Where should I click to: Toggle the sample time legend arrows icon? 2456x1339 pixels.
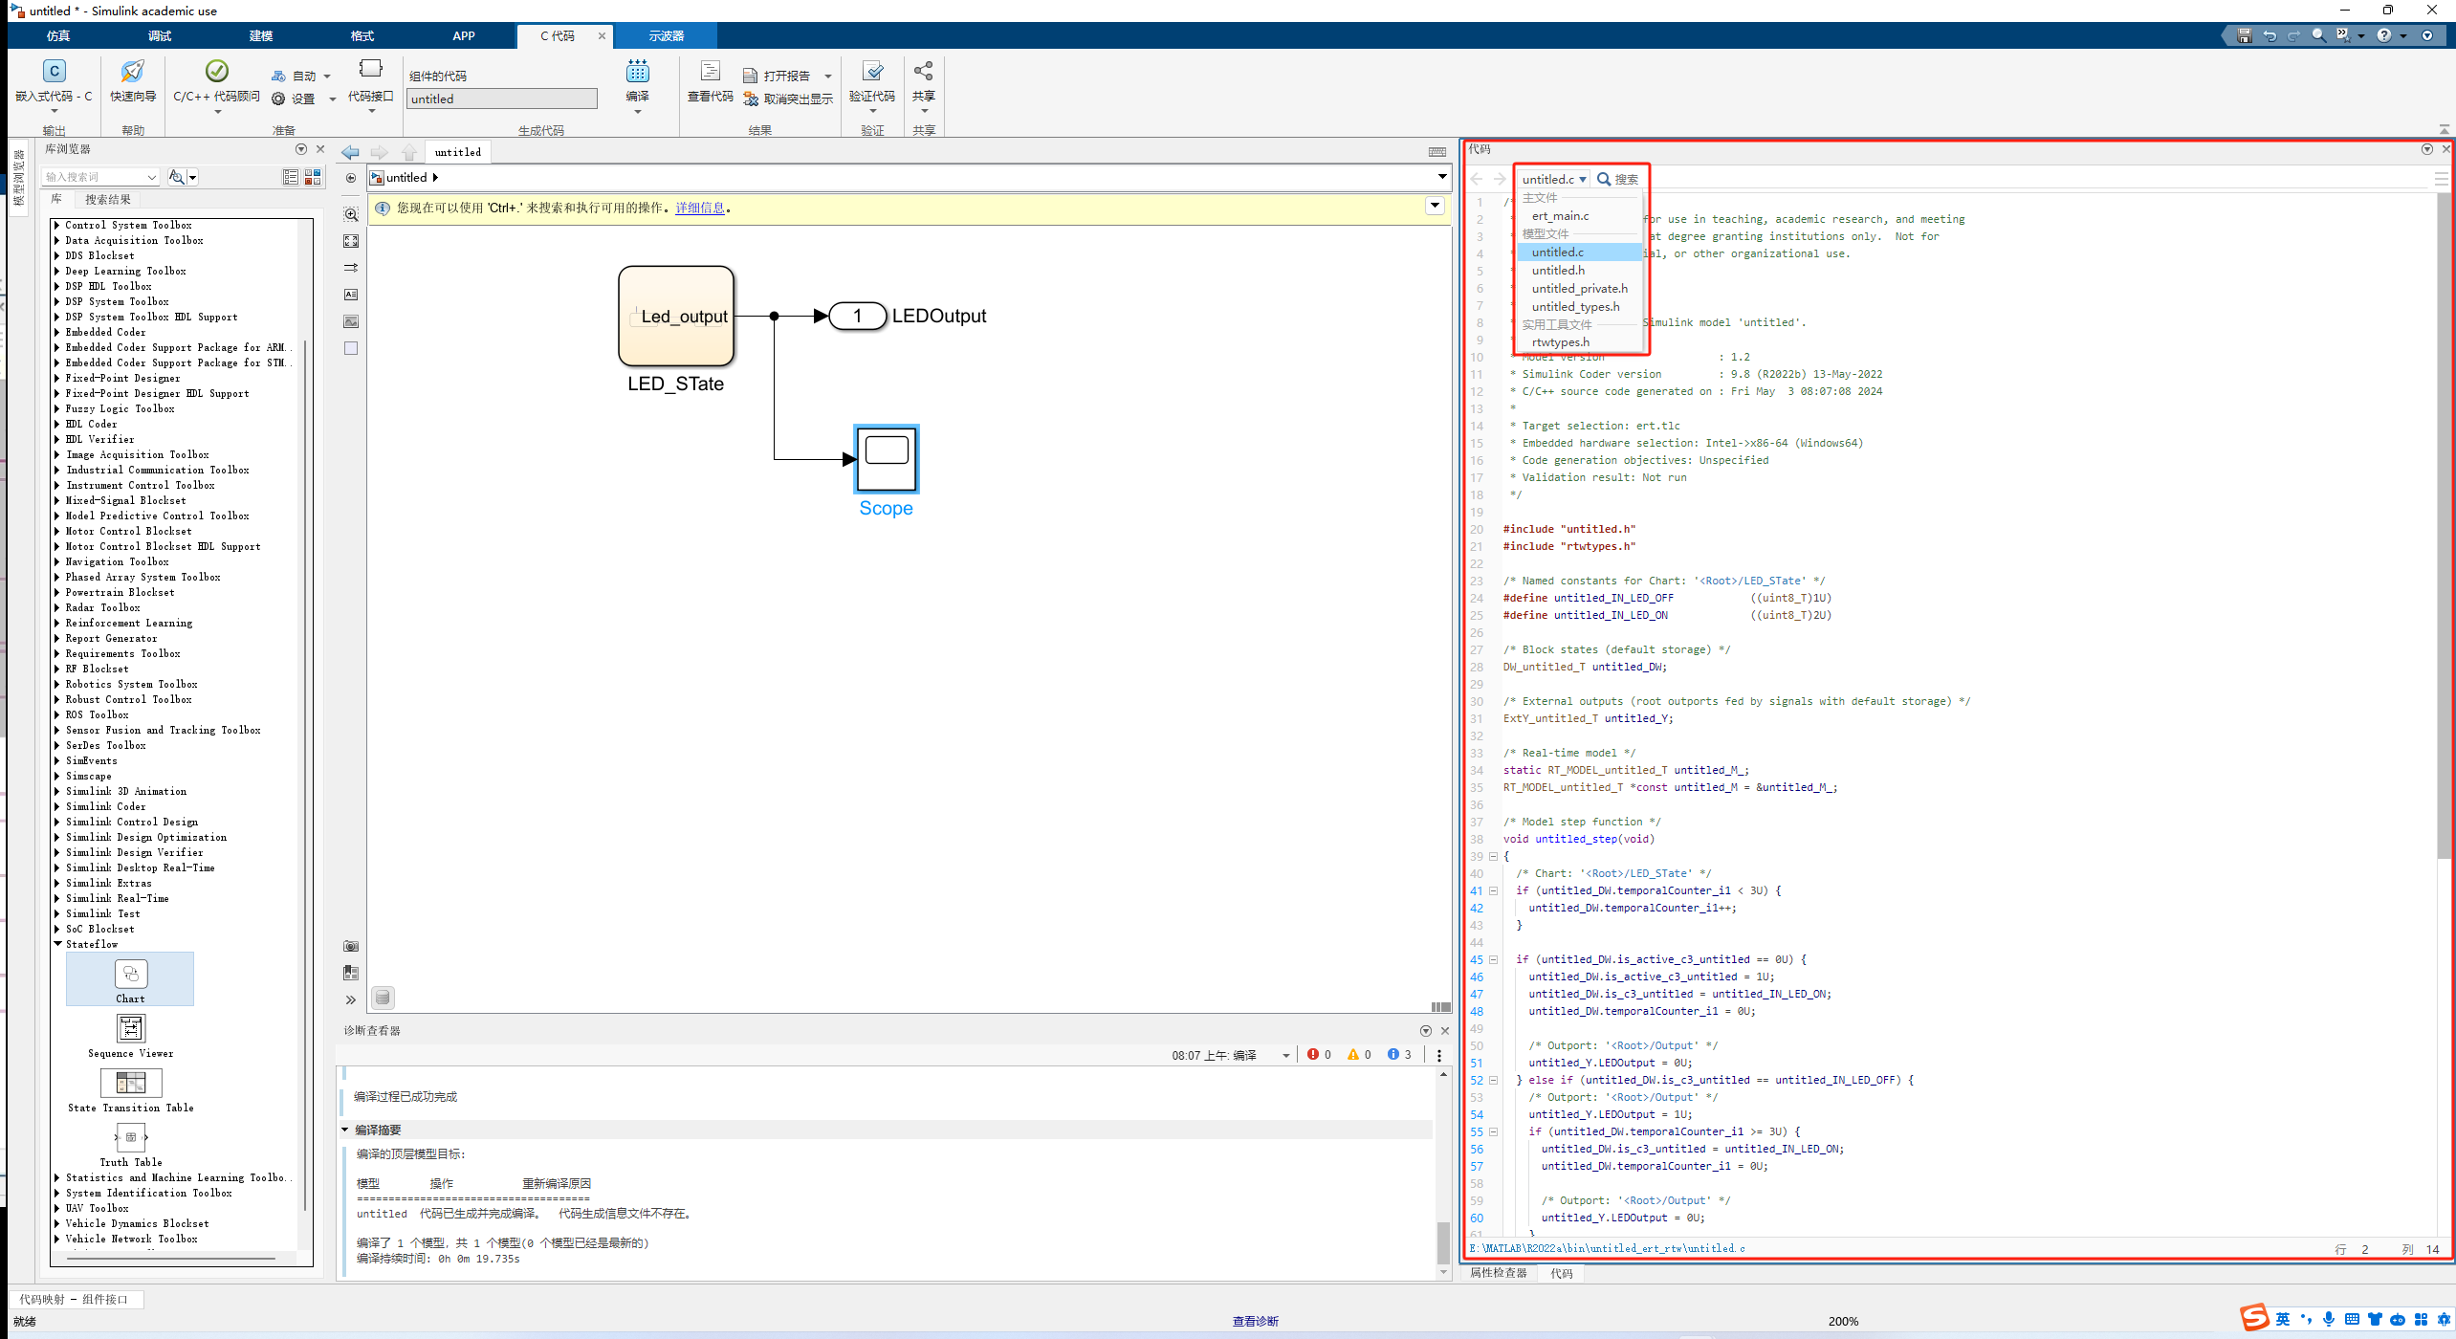tap(351, 268)
